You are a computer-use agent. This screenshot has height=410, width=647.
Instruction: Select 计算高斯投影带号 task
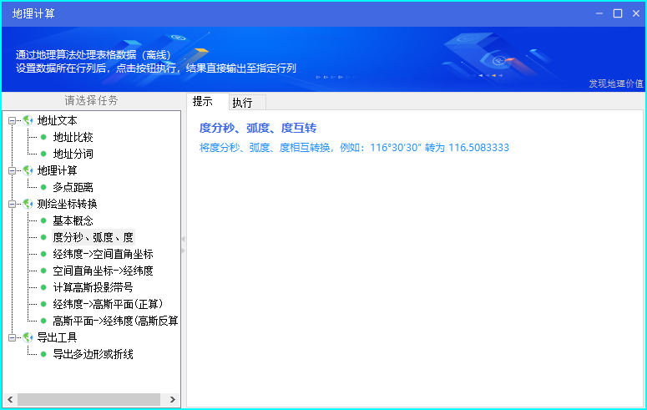pyautogui.click(x=93, y=287)
